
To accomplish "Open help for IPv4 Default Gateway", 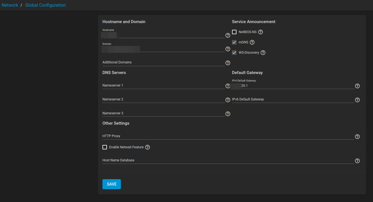I will (357, 86).
